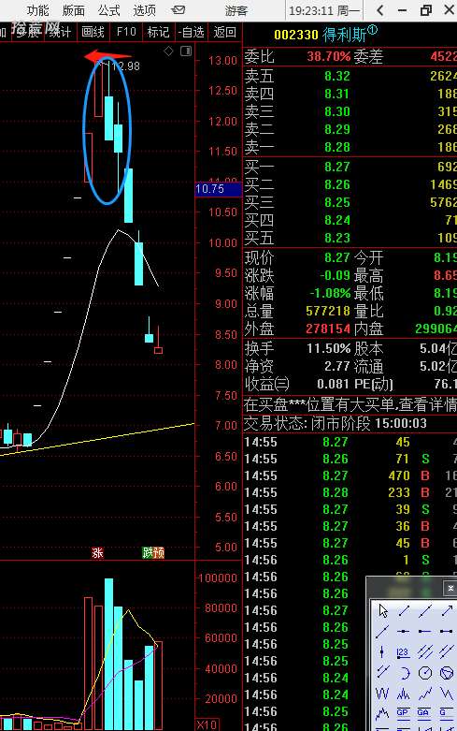The height and width of the screenshot is (731, 457).
Task: Choose the 123 price label line tool
Action: point(404,651)
